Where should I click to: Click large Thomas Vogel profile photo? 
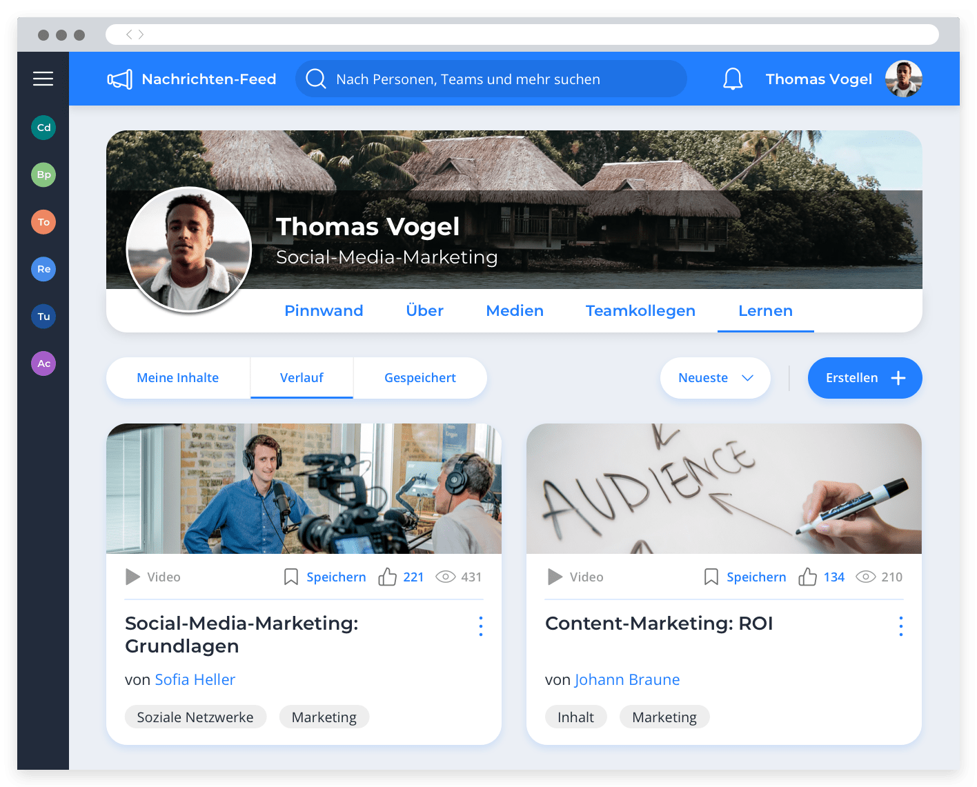(x=189, y=249)
